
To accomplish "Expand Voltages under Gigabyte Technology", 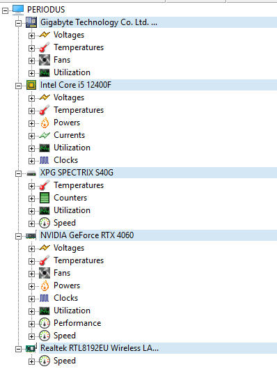I will (x=31, y=36).
